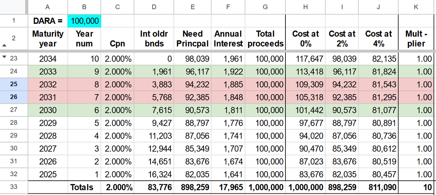
Task: Select column A header
Action: 47,7
